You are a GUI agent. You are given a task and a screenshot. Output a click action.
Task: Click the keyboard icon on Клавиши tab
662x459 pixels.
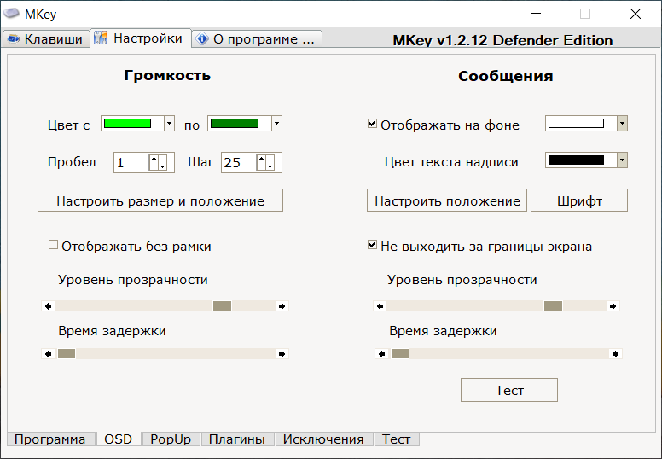tap(14, 39)
